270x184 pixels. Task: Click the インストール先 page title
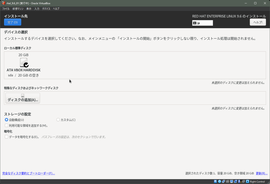16,16
